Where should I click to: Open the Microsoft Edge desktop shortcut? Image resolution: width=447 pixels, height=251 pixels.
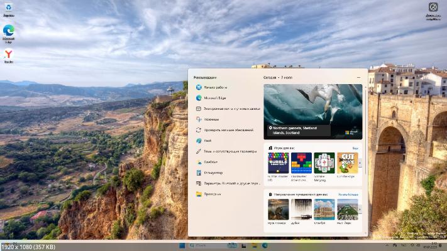point(9,34)
